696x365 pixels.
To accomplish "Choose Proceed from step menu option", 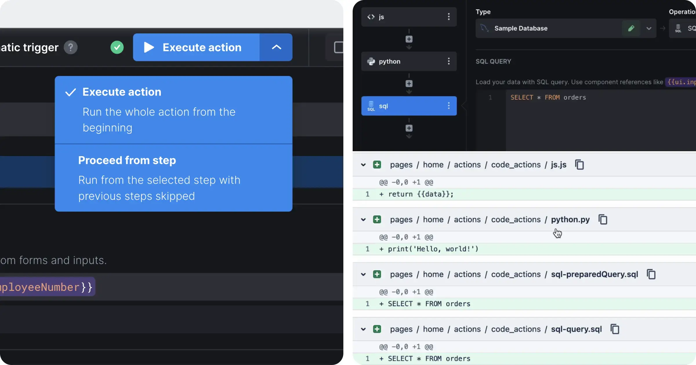I will click(x=173, y=178).
